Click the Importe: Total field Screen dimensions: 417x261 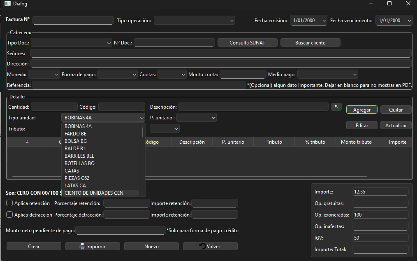coord(380,249)
